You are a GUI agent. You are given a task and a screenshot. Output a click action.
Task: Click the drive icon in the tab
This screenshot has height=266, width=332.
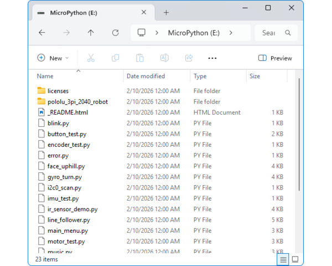pos(41,13)
